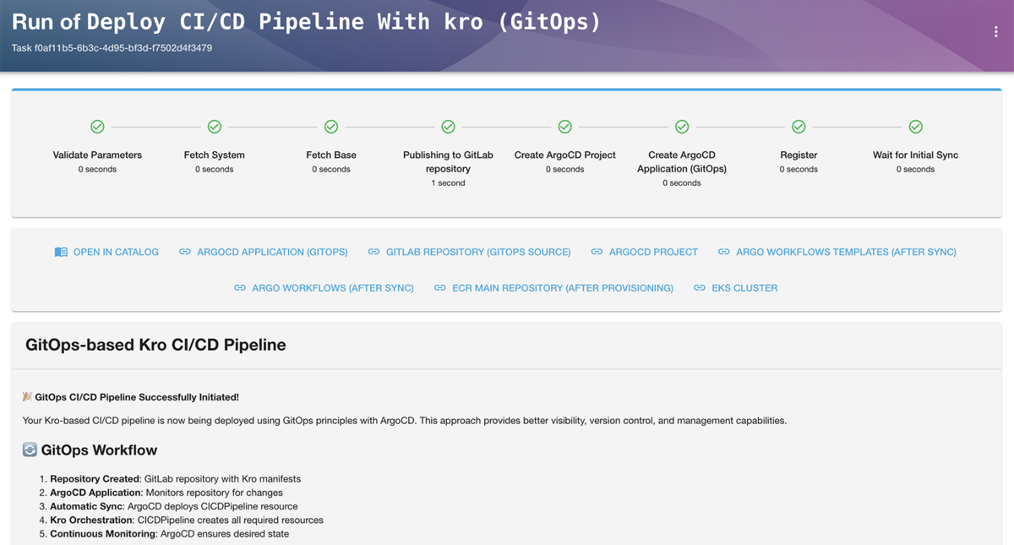Click the 'Automatic Sync' list item
The height and width of the screenshot is (545, 1014).
point(174,506)
